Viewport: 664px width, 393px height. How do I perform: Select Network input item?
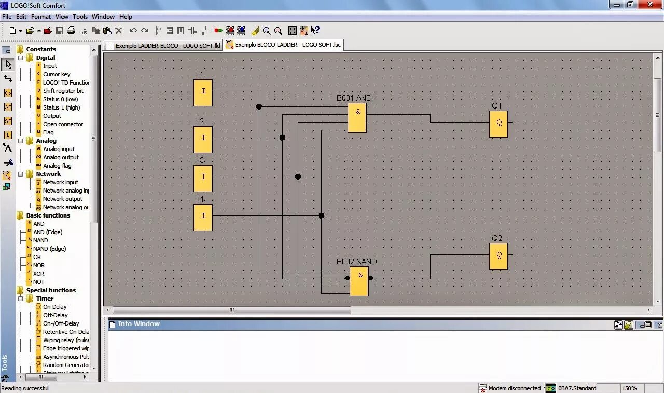tap(60, 182)
